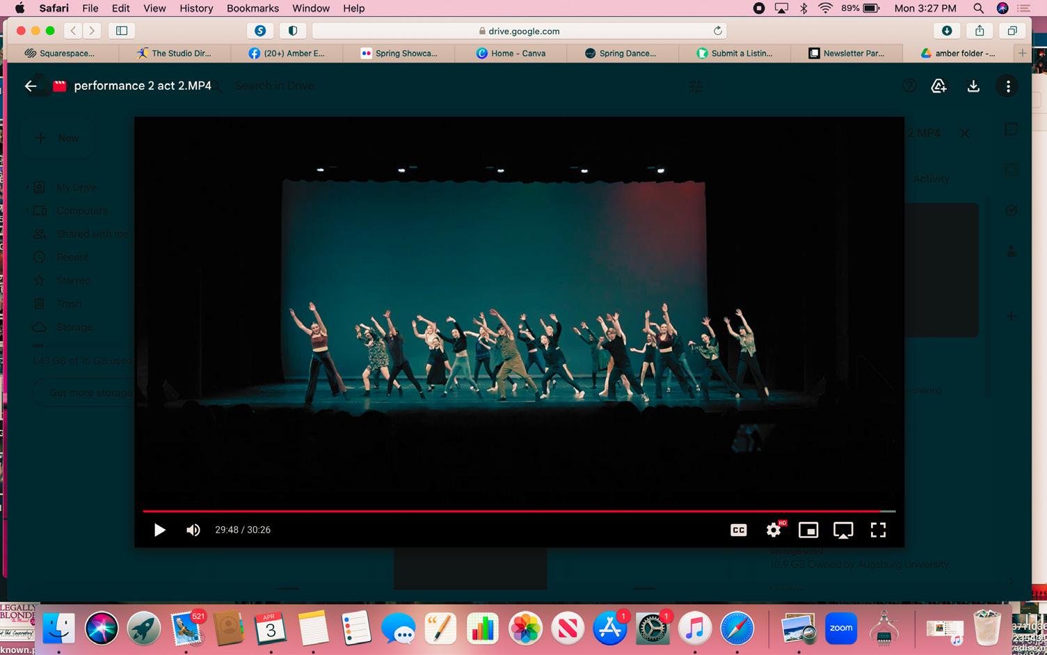Click the drive.google.com address bar
The height and width of the screenshot is (655, 1047).
520,31
